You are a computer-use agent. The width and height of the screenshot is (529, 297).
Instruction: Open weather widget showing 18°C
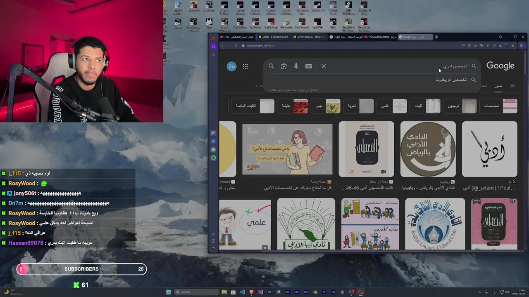pos(13,292)
